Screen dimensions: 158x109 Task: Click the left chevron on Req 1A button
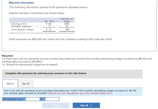click(51, 105)
